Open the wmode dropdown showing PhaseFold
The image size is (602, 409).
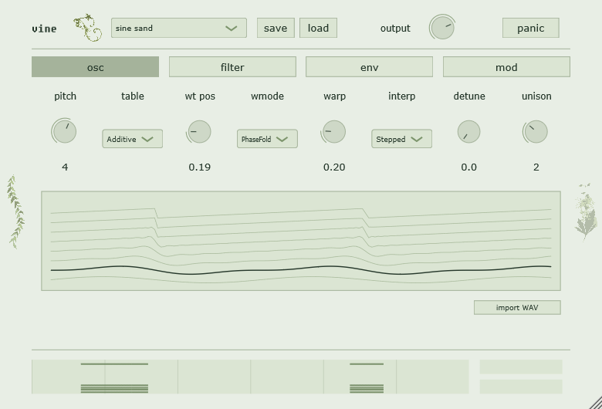[267, 139]
